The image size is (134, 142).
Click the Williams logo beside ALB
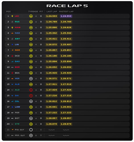point(12,84)
